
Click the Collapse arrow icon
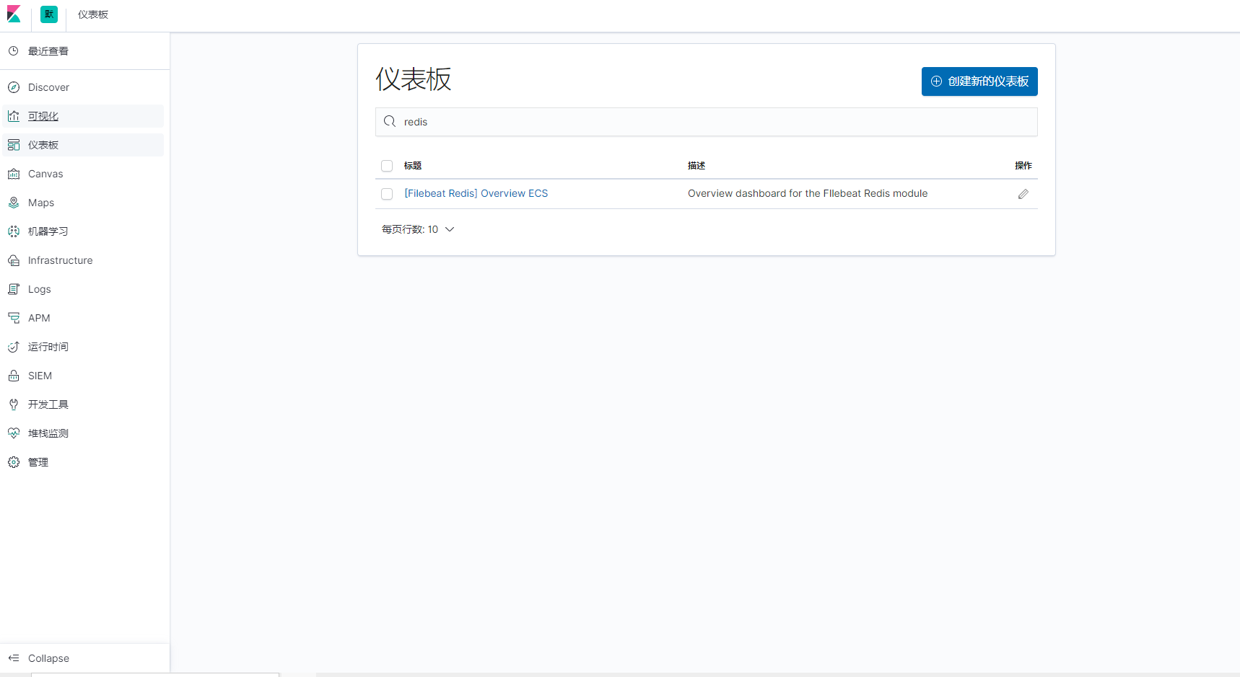pyautogui.click(x=14, y=658)
